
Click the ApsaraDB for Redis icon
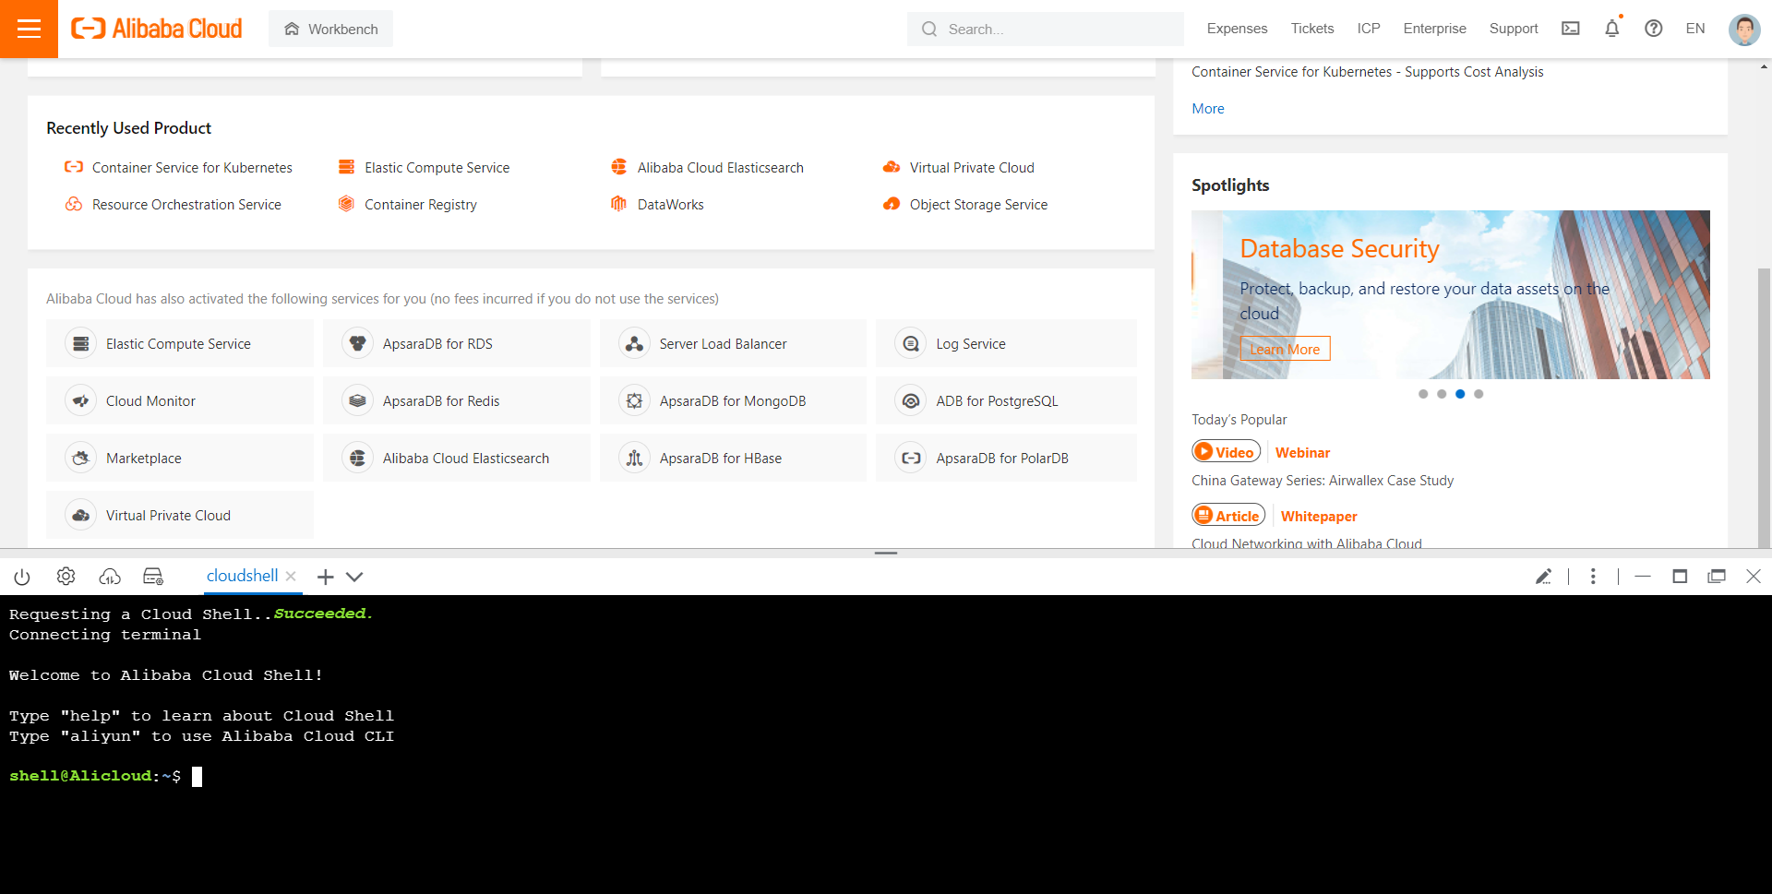point(357,400)
